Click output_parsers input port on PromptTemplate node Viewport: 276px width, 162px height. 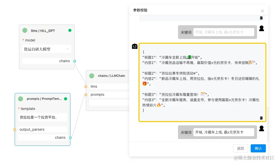click(15, 130)
